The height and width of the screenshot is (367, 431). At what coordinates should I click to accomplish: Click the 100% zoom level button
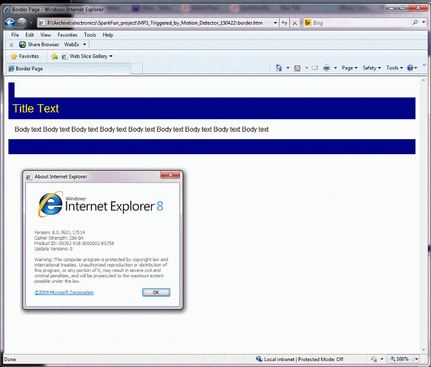click(400, 359)
